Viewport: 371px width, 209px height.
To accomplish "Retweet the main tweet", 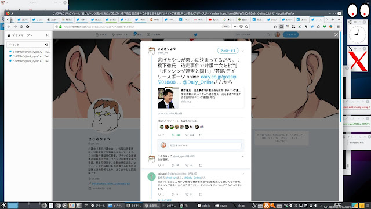I will (173, 135).
